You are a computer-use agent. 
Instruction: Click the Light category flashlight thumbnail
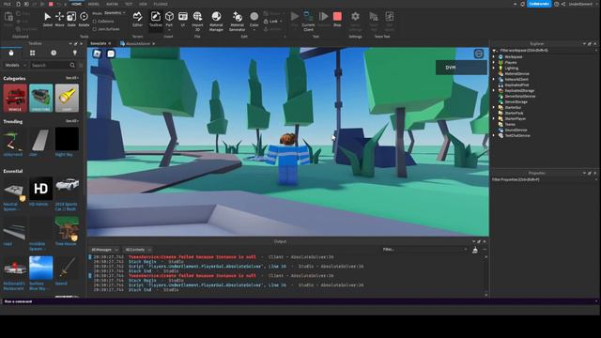click(67, 98)
